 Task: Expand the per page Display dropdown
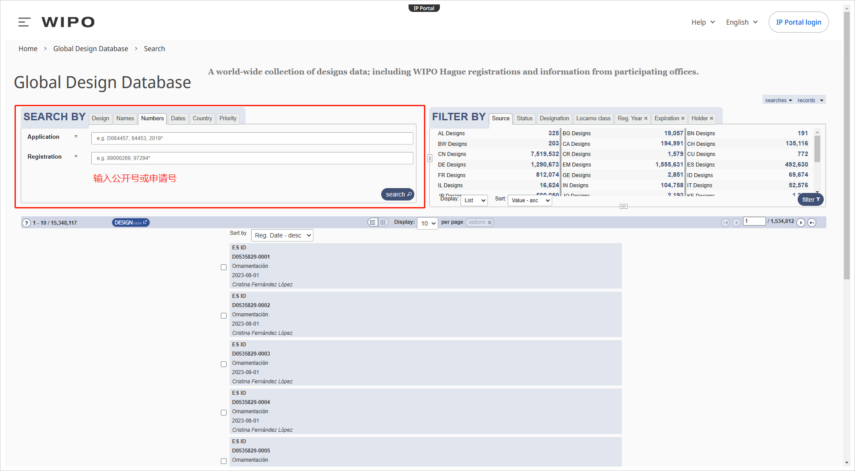(x=427, y=223)
